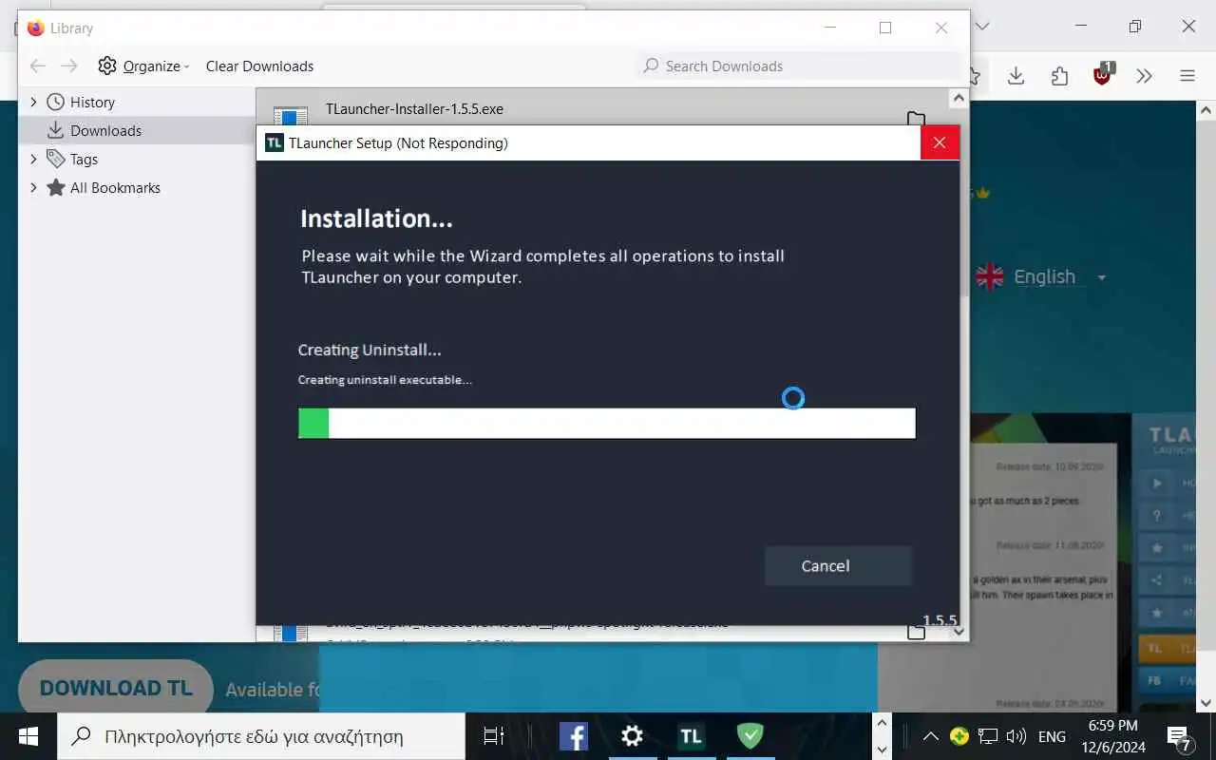1216x760 pixels.
Task: Select Tags in the Library sidebar
Action: coord(84,159)
